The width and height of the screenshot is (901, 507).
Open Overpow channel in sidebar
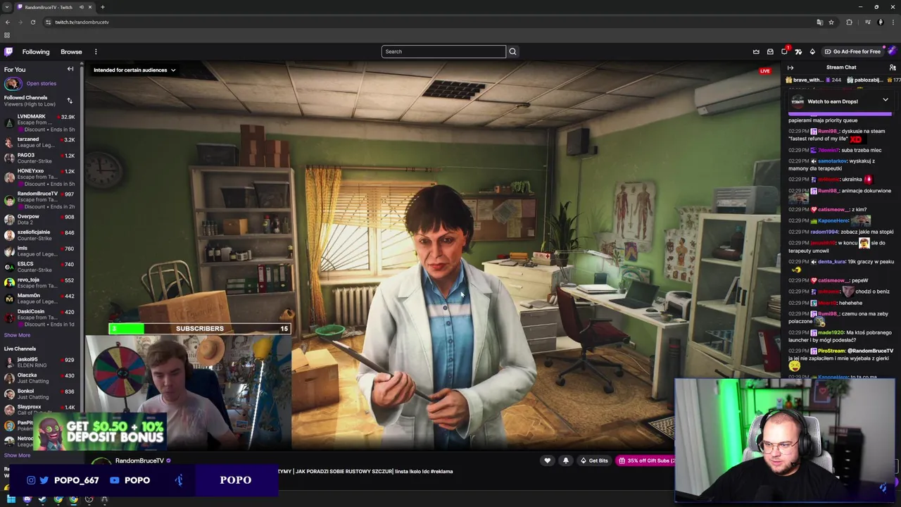pos(39,220)
